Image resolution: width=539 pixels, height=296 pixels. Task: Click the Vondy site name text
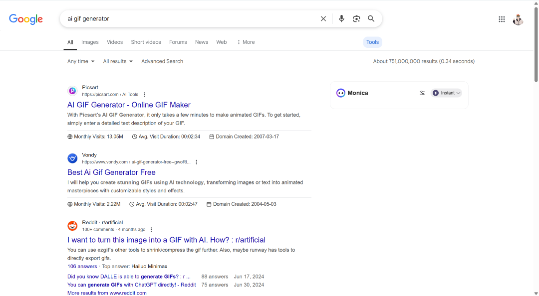89,155
